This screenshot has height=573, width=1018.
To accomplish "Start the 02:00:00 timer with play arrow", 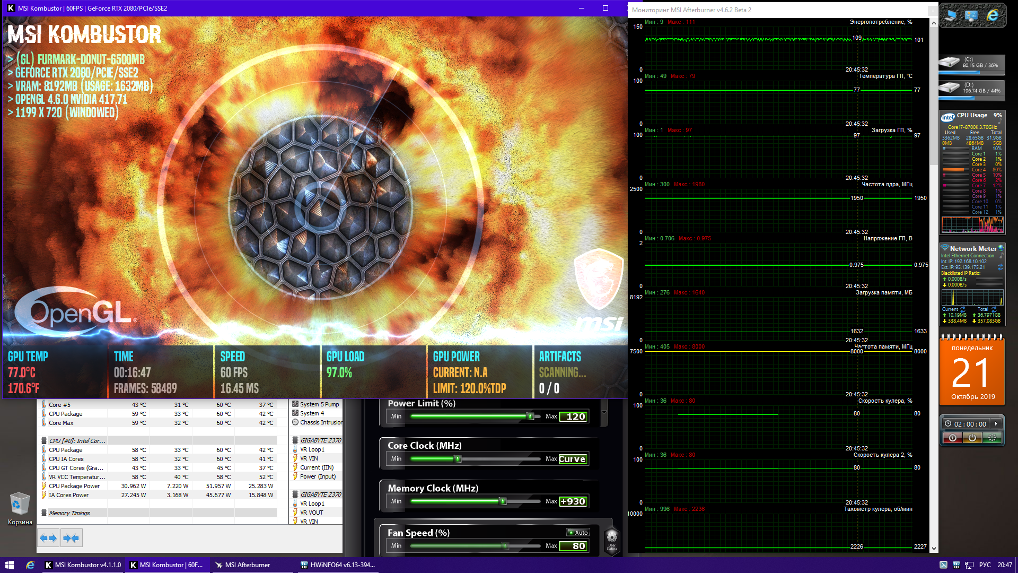I will [x=997, y=423].
